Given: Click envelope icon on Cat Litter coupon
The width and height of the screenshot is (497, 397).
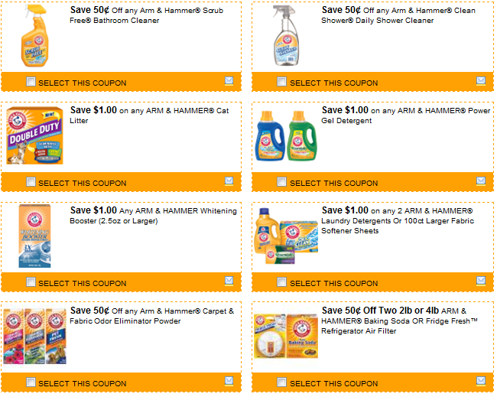Looking at the screenshot, I should pyautogui.click(x=229, y=181).
